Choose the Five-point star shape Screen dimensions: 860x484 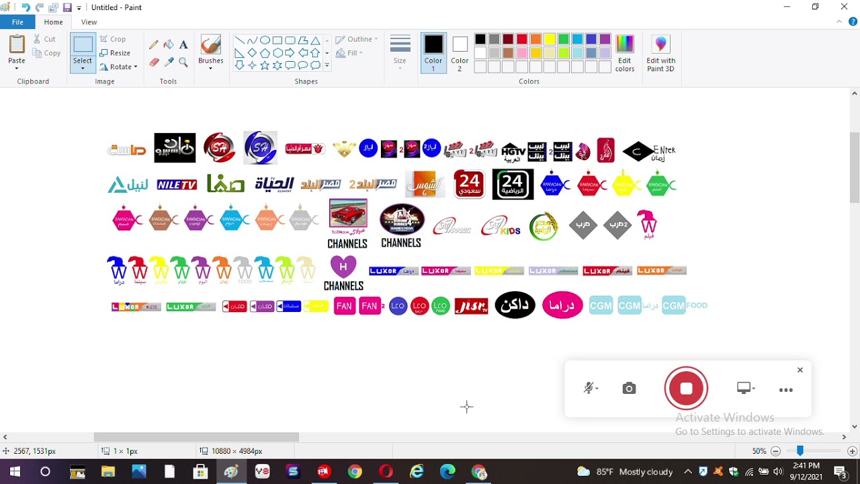pyautogui.click(x=265, y=65)
